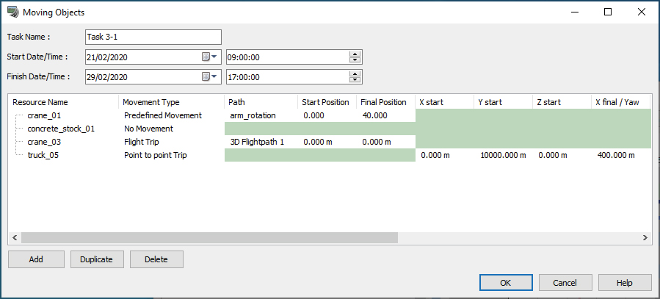Viewport: 660px width, 299px height.
Task: Decrease the Start time with down arrow
Action: pos(355,60)
